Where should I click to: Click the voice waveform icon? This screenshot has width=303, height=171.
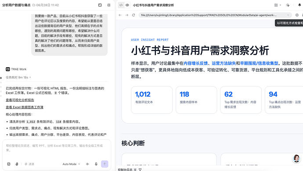tap(87, 164)
